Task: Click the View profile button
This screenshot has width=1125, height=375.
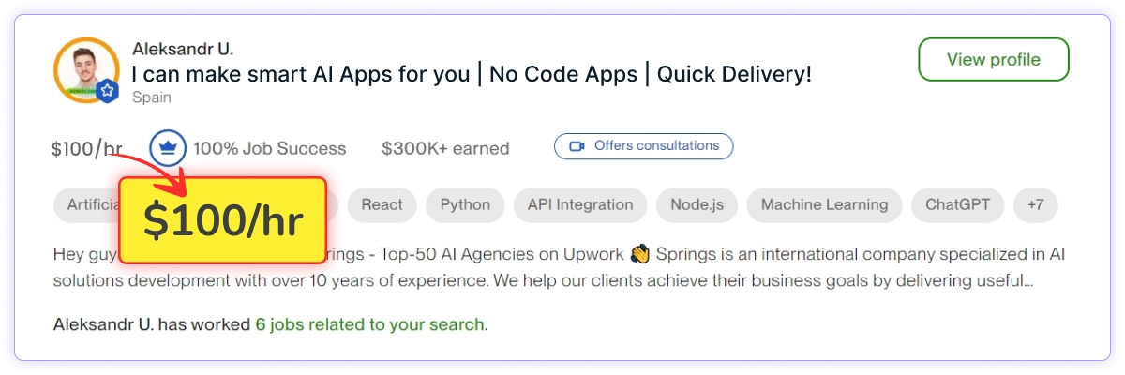Action: [x=993, y=60]
